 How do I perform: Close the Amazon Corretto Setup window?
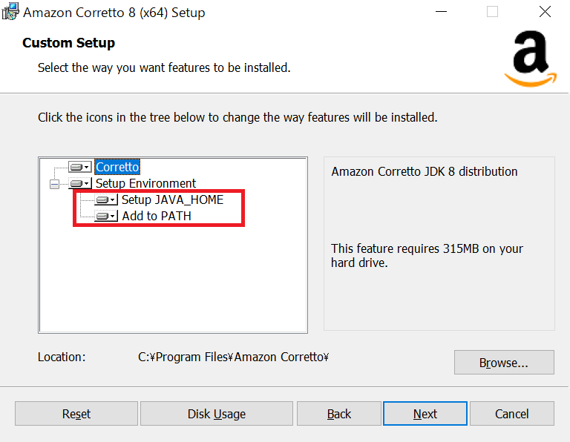pos(545,12)
